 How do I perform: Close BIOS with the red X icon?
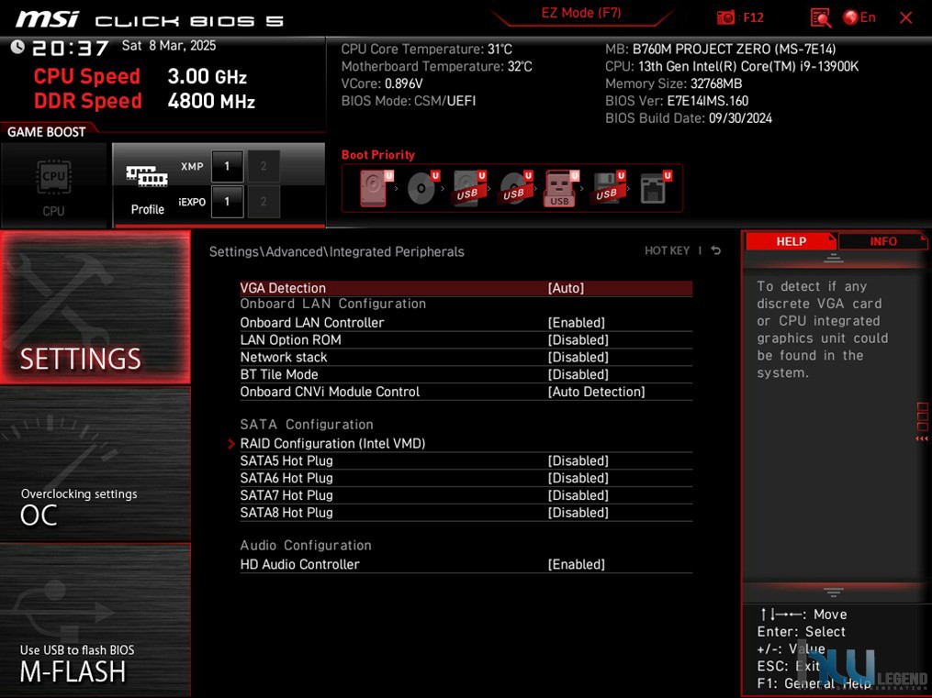[906, 17]
